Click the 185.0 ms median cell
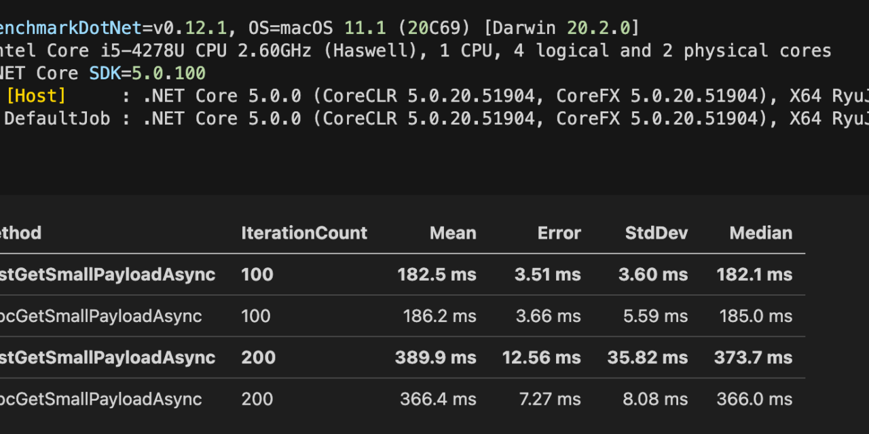Viewport: 869px width, 434px height. (x=756, y=316)
